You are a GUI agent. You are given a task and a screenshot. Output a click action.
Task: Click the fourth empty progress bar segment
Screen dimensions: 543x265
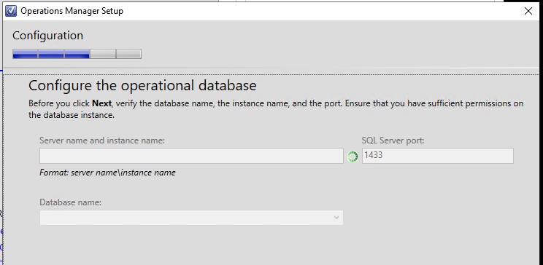[x=103, y=55]
